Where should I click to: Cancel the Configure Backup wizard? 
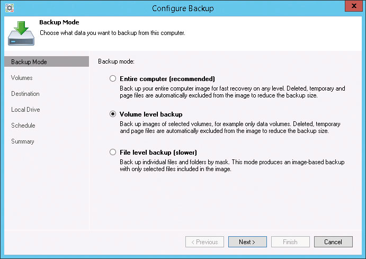[333, 242]
